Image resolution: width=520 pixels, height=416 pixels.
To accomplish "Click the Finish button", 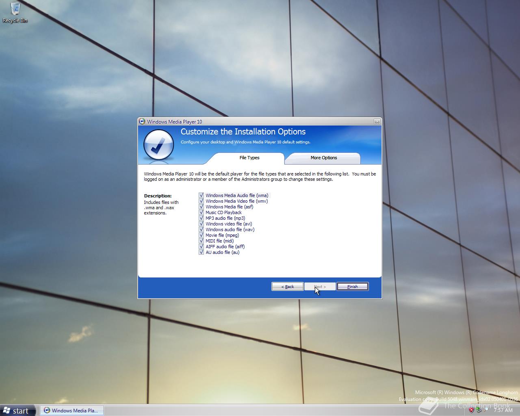I will pos(353,286).
